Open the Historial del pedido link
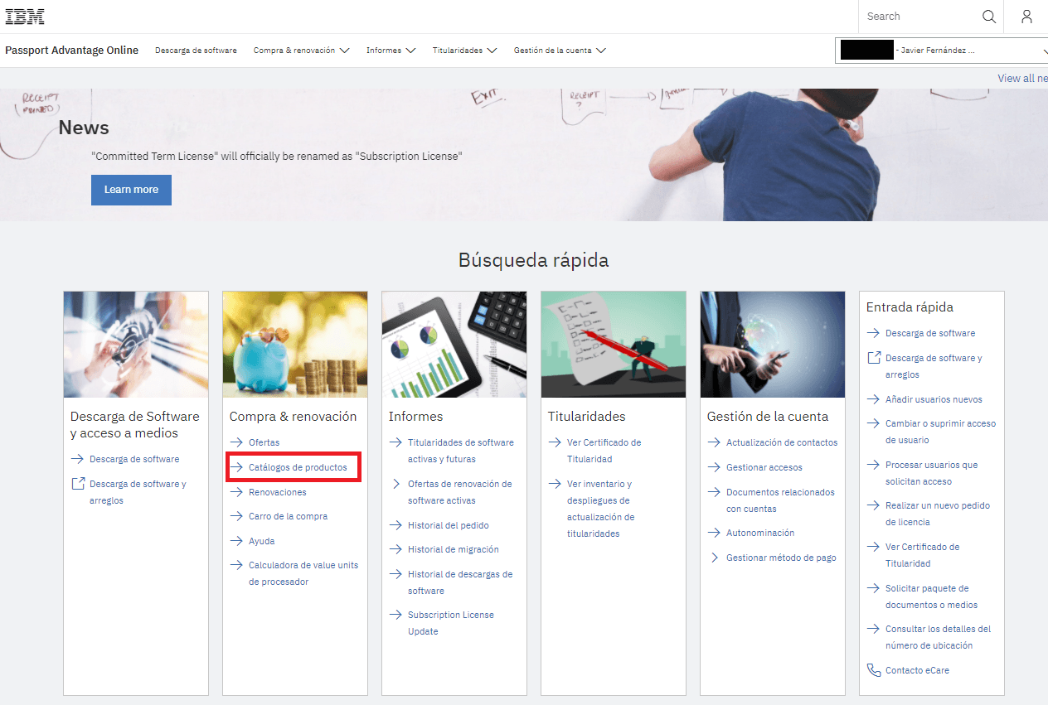This screenshot has width=1048, height=705. coord(448,525)
